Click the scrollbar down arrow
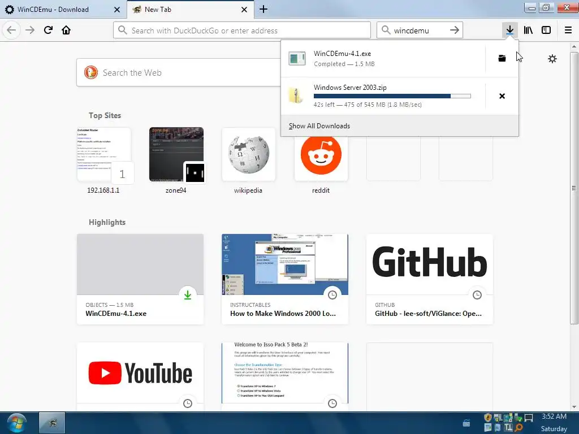Screen dimensions: 579x434 (x=574, y=407)
